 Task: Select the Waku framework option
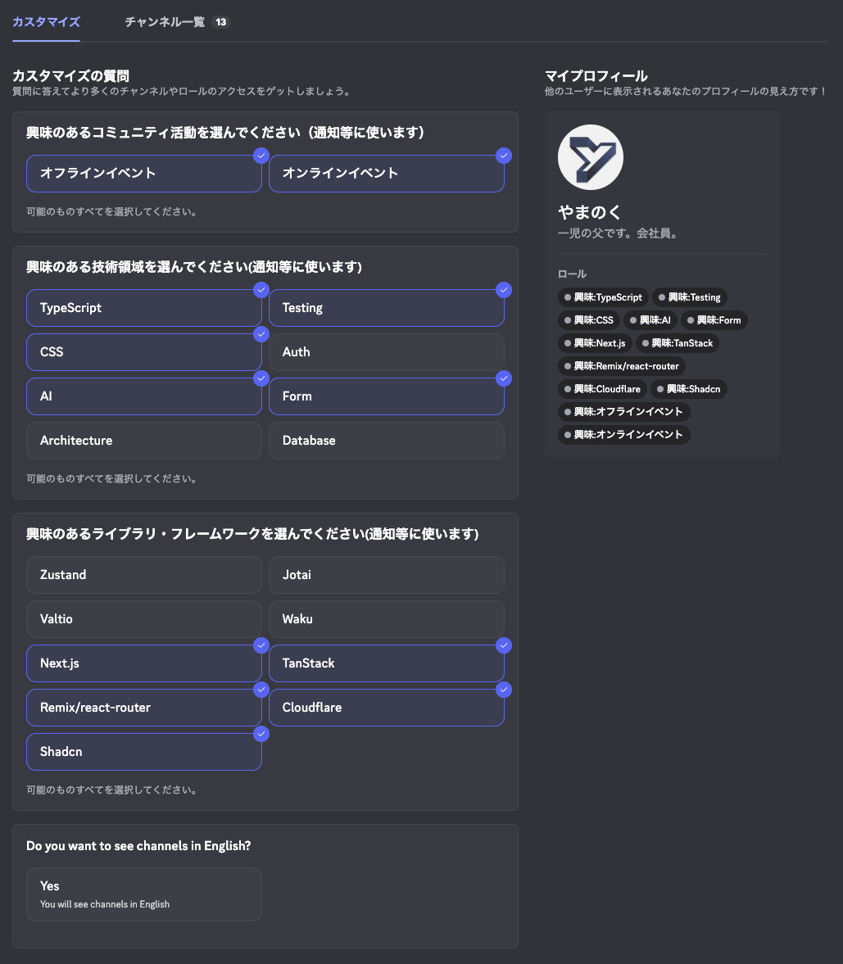pos(386,618)
